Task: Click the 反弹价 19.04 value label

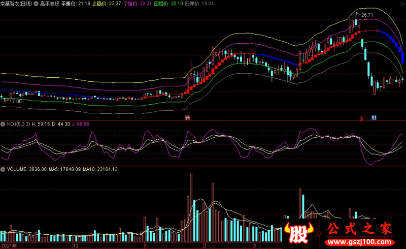Action: point(199,4)
